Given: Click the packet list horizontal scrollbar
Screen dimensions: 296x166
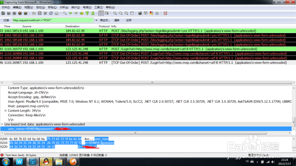Looking at the screenshot, I should pyautogui.click(x=152, y=83).
